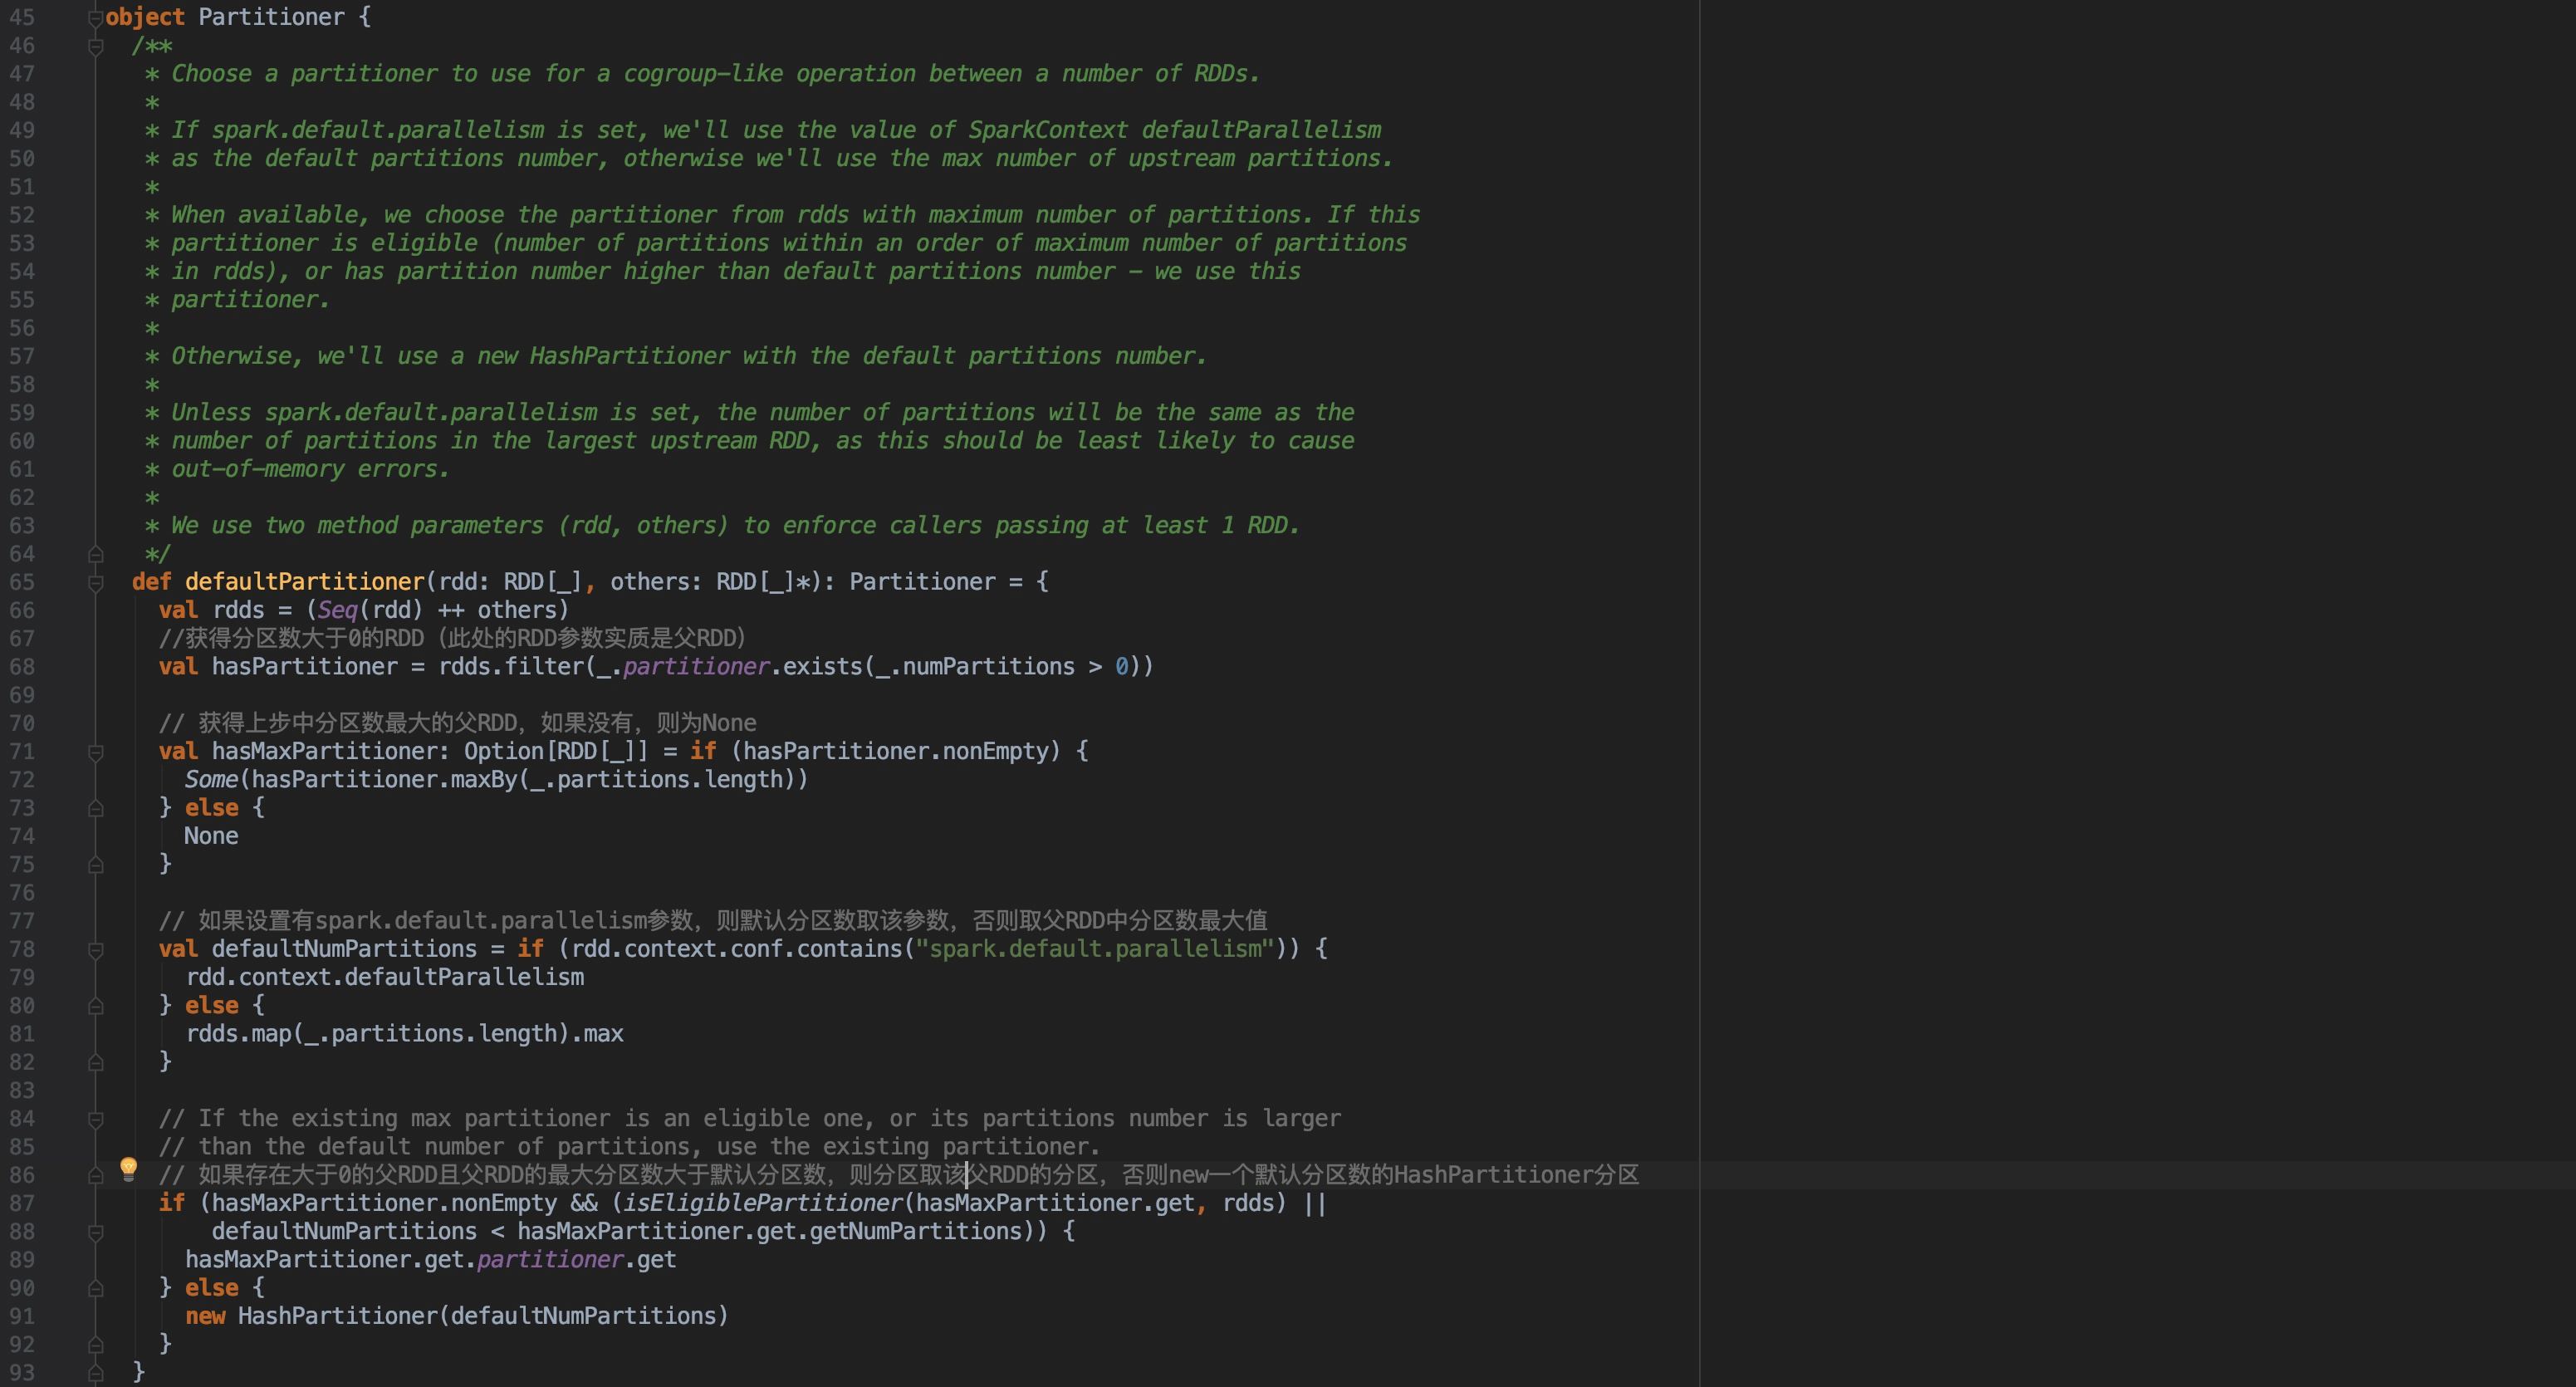Click the Chinese comment on line 70
This screenshot has height=1387, width=2576.
(x=458, y=723)
